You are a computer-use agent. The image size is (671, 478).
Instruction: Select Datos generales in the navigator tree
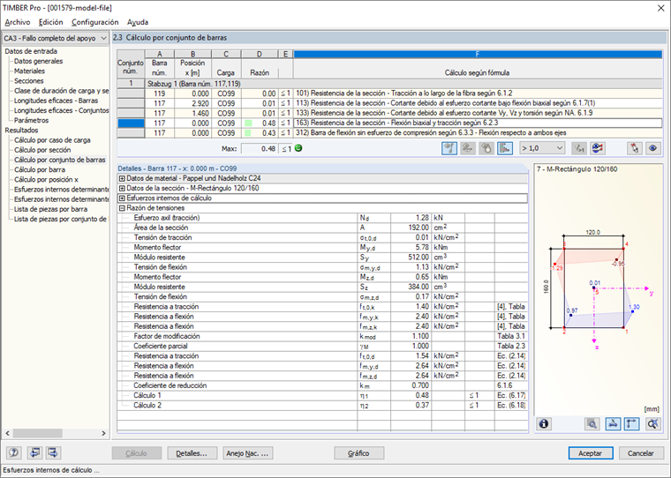coord(38,61)
